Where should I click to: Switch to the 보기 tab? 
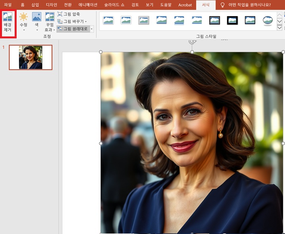point(149,5)
